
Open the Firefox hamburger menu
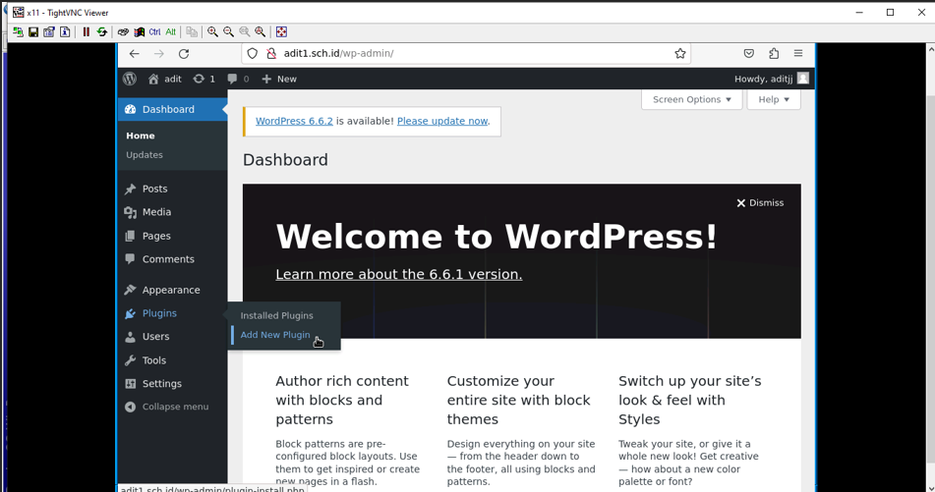coord(798,54)
